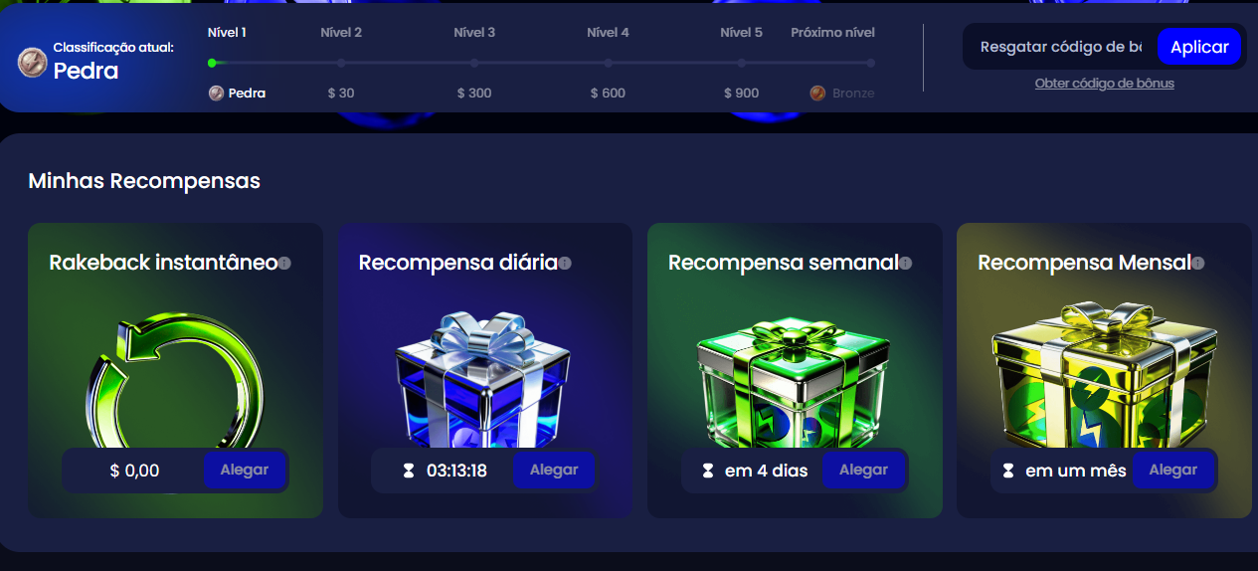Open the Obter código de bônus link
Image resolution: width=1258 pixels, height=571 pixels.
coord(1104,84)
